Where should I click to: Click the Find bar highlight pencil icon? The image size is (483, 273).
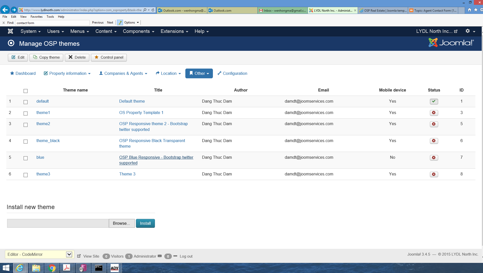120,22
